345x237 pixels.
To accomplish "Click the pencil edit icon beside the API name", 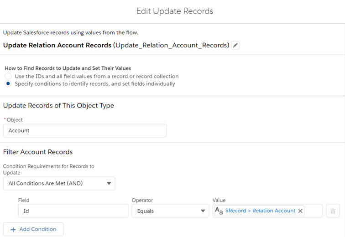I will [x=235, y=45].
